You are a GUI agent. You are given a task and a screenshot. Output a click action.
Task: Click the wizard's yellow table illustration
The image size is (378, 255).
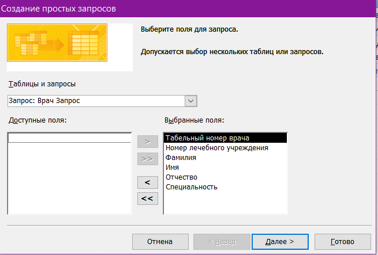[57, 43]
